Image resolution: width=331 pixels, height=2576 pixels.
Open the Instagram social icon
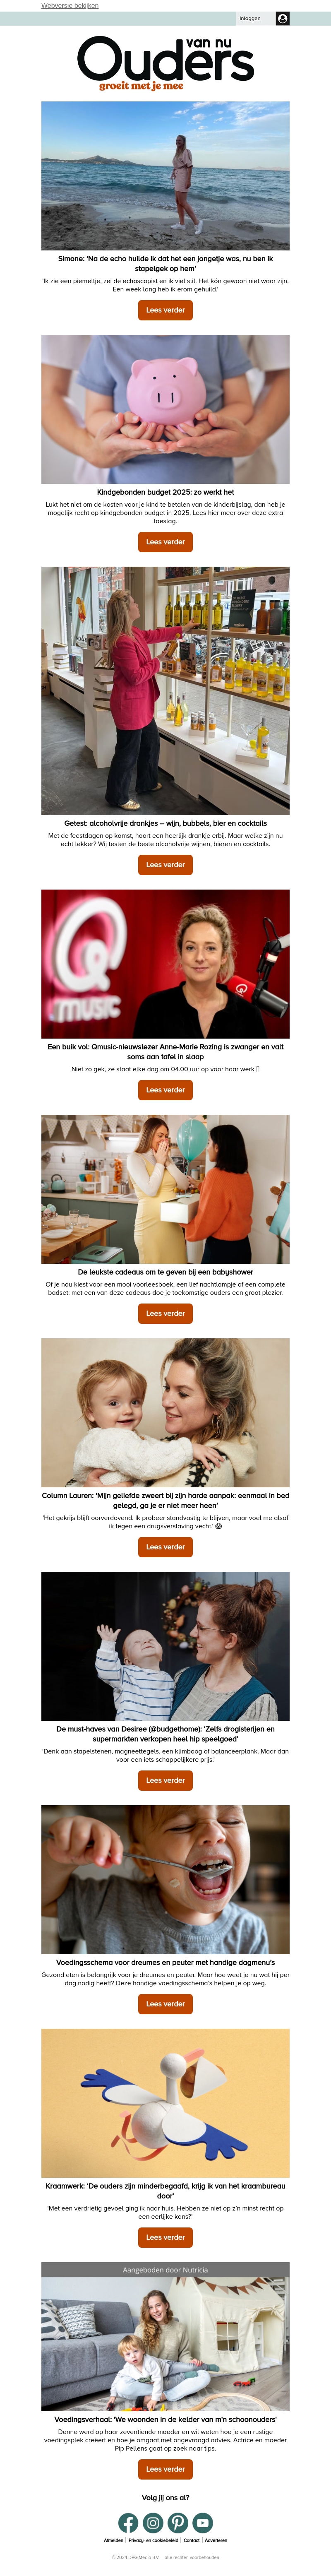coord(153,2523)
